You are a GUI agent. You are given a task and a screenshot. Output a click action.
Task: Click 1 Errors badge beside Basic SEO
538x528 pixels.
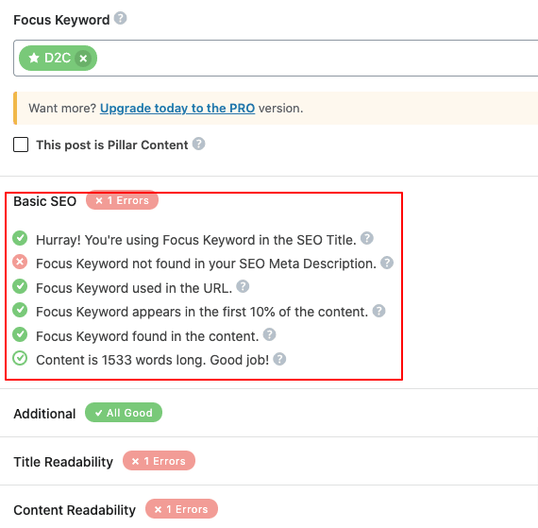pyautogui.click(x=122, y=200)
